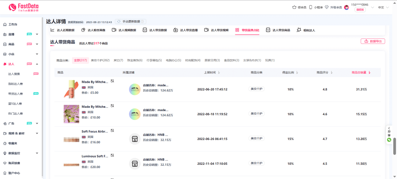Collapse the 达人 sidebar menu chevron
Viewport: 397px width, 179px height.
coord(37,64)
